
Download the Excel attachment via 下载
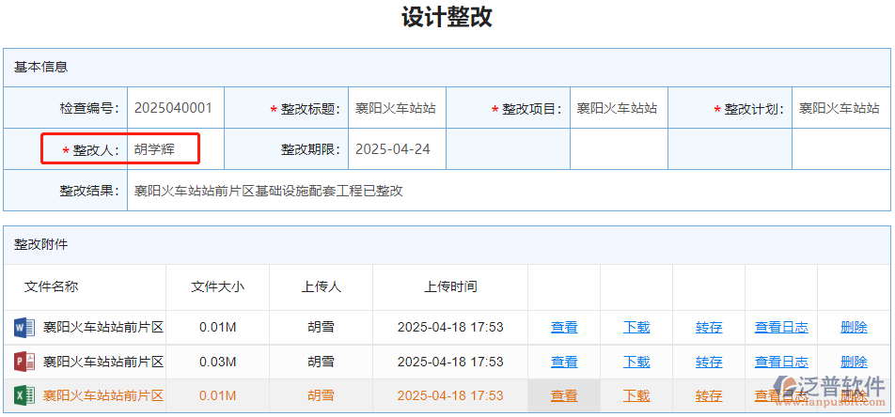(636, 395)
